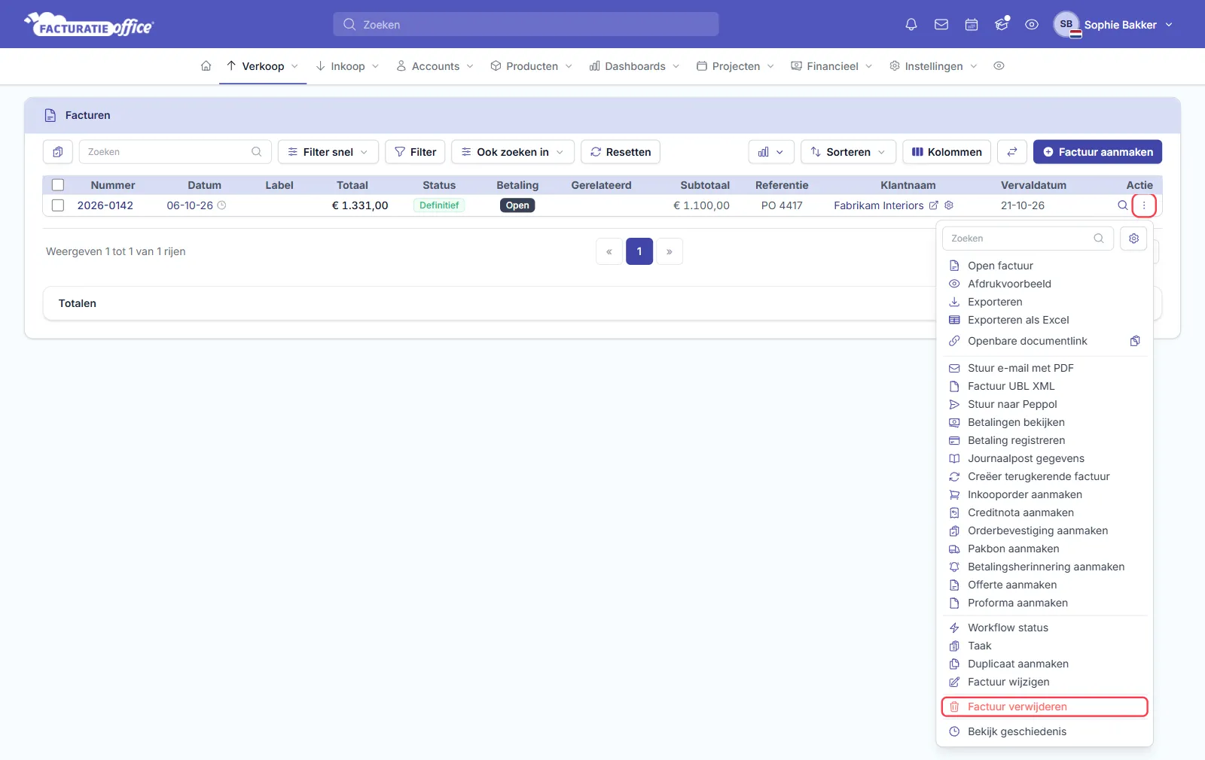Expand the Filter snel dropdown
1205x760 pixels.
tap(328, 152)
